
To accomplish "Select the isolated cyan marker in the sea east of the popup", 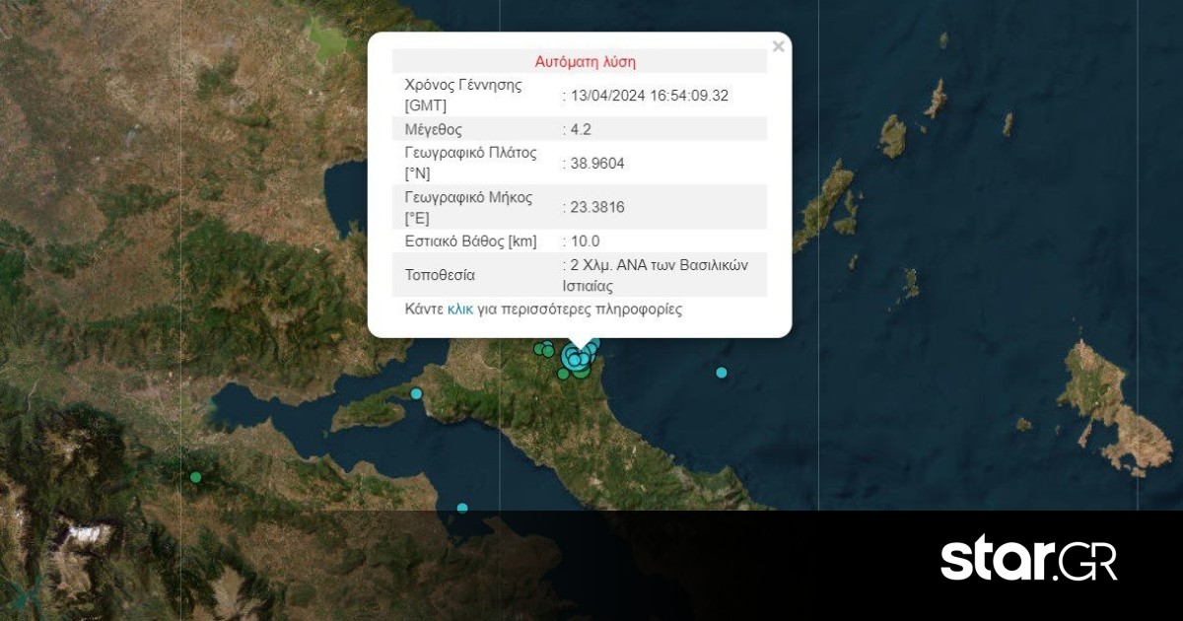I will (x=722, y=373).
